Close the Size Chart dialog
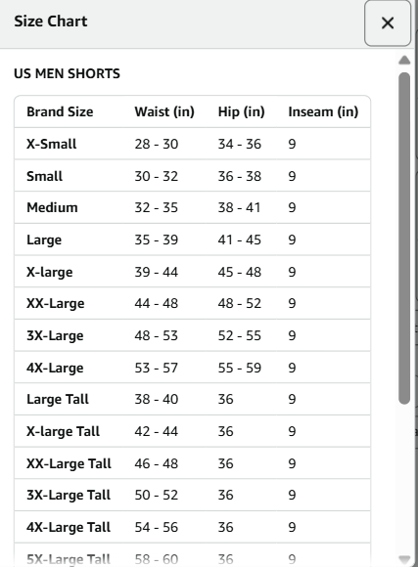The image size is (418, 567). [388, 23]
